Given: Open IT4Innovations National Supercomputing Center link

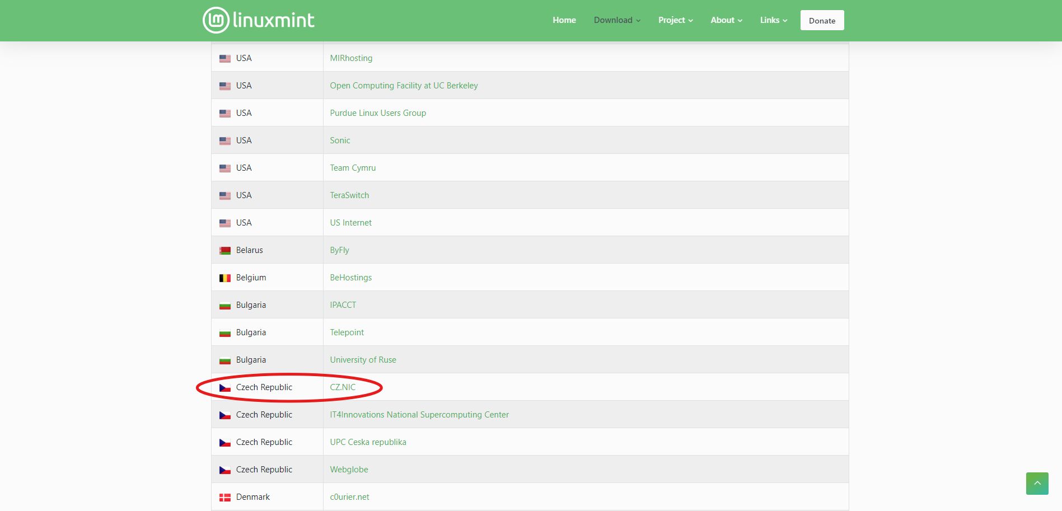Looking at the screenshot, I should tap(419, 415).
